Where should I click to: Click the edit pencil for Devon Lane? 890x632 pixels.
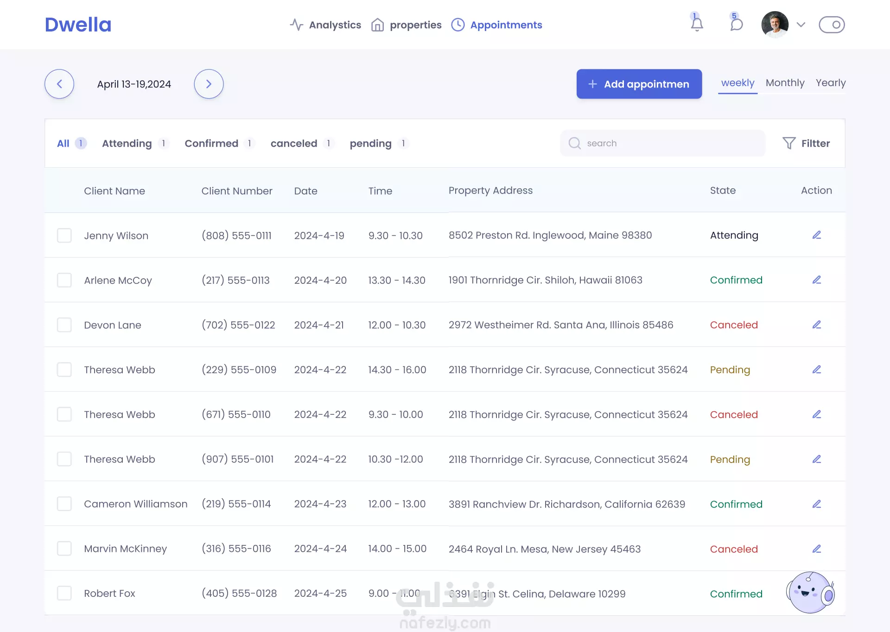[x=817, y=325]
